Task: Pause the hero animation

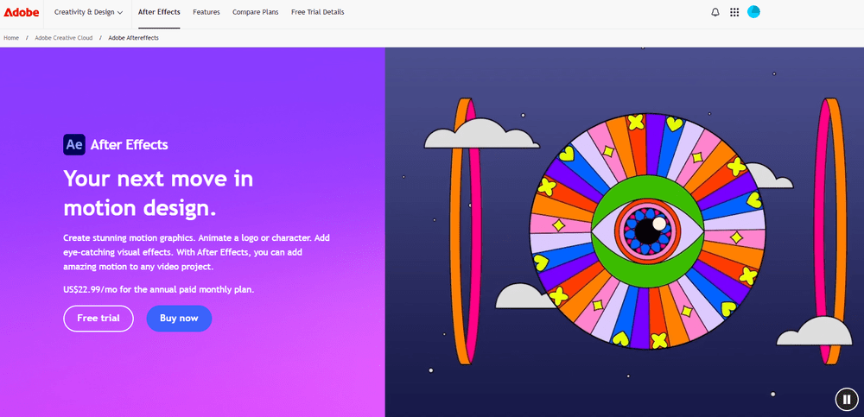Action: (847, 400)
